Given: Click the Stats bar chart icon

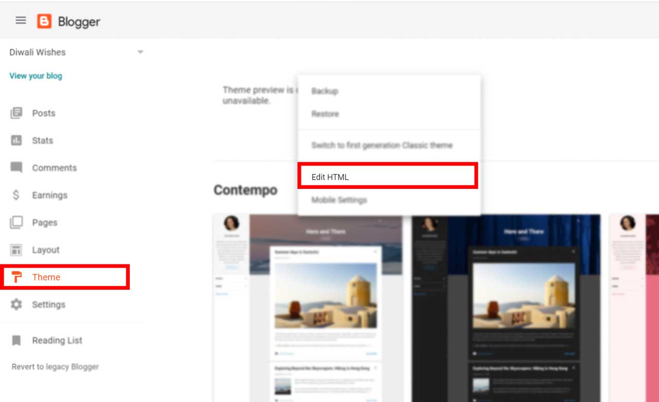Looking at the screenshot, I should tap(16, 140).
